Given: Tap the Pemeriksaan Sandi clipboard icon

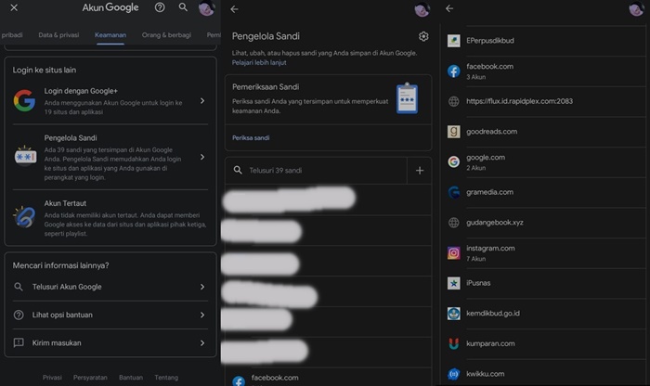Looking at the screenshot, I should coord(407,98).
